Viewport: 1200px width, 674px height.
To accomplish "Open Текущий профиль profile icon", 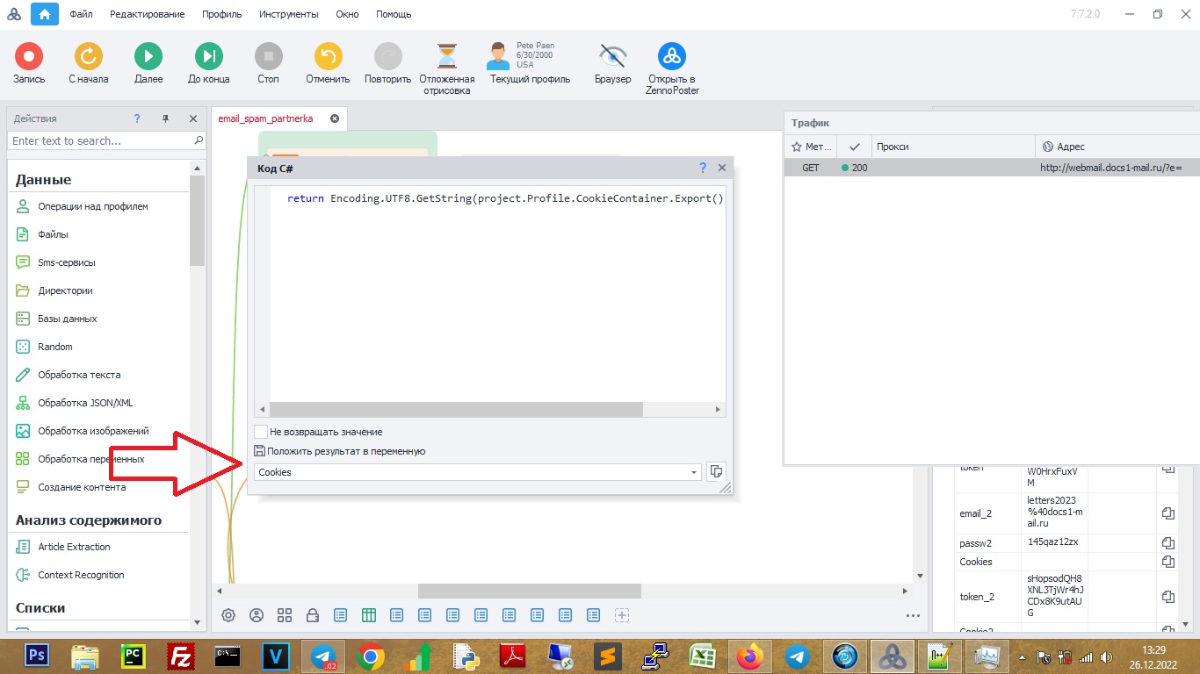I will 500,56.
